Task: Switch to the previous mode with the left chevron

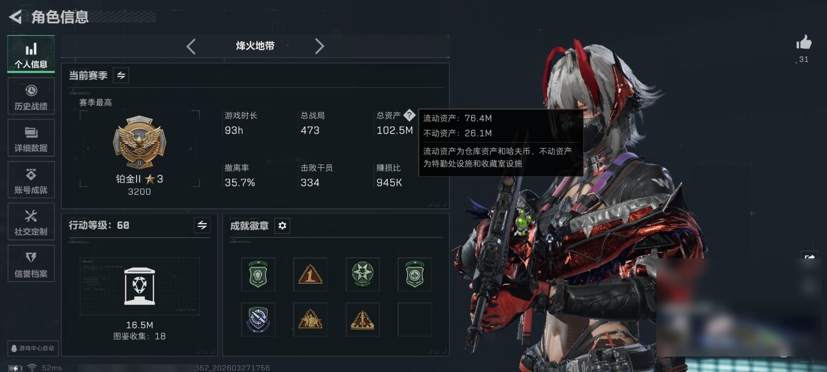Action: 191,47
